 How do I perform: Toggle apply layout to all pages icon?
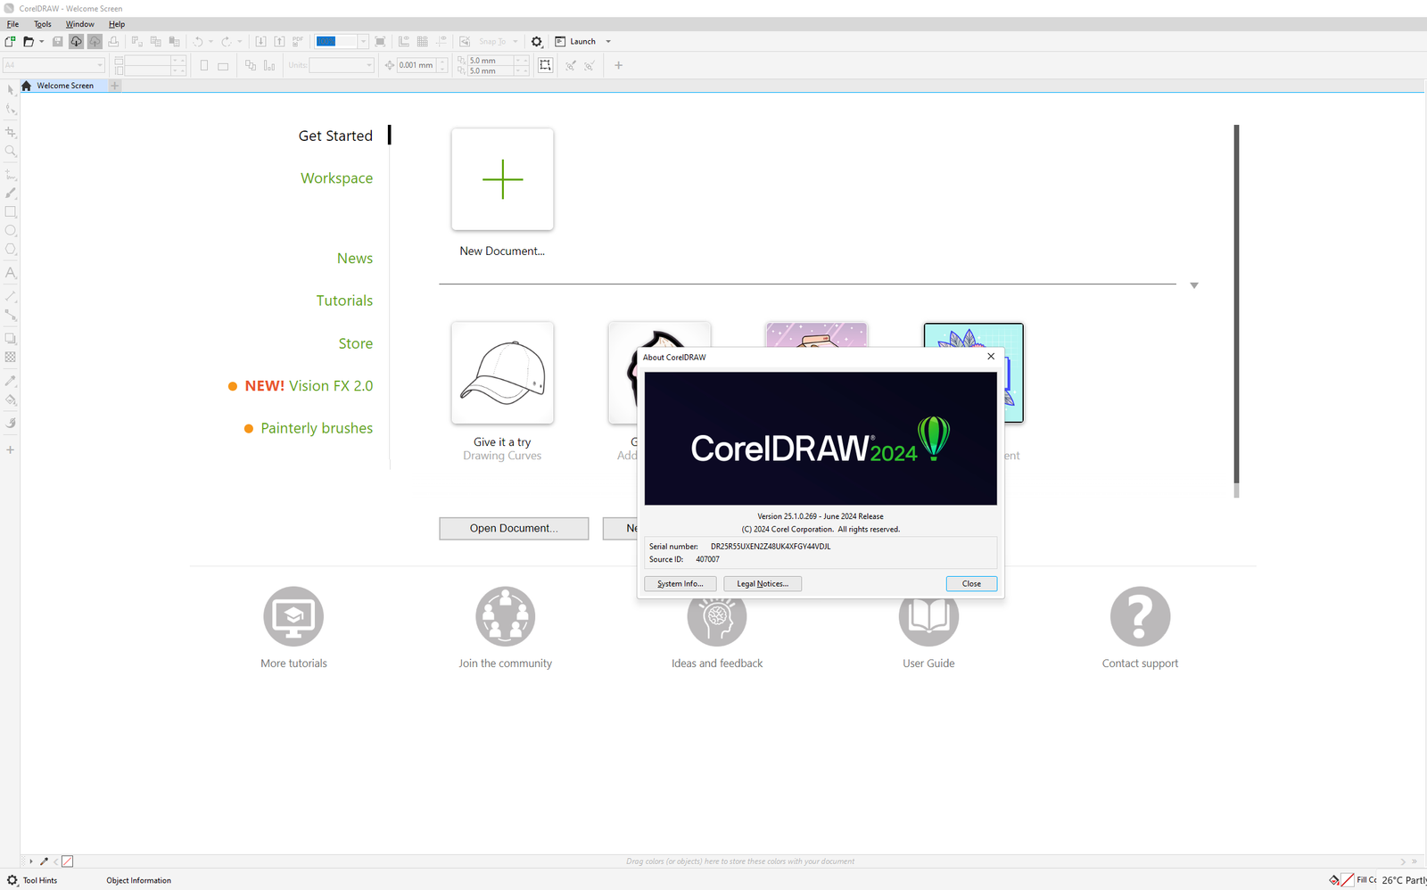(251, 65)
